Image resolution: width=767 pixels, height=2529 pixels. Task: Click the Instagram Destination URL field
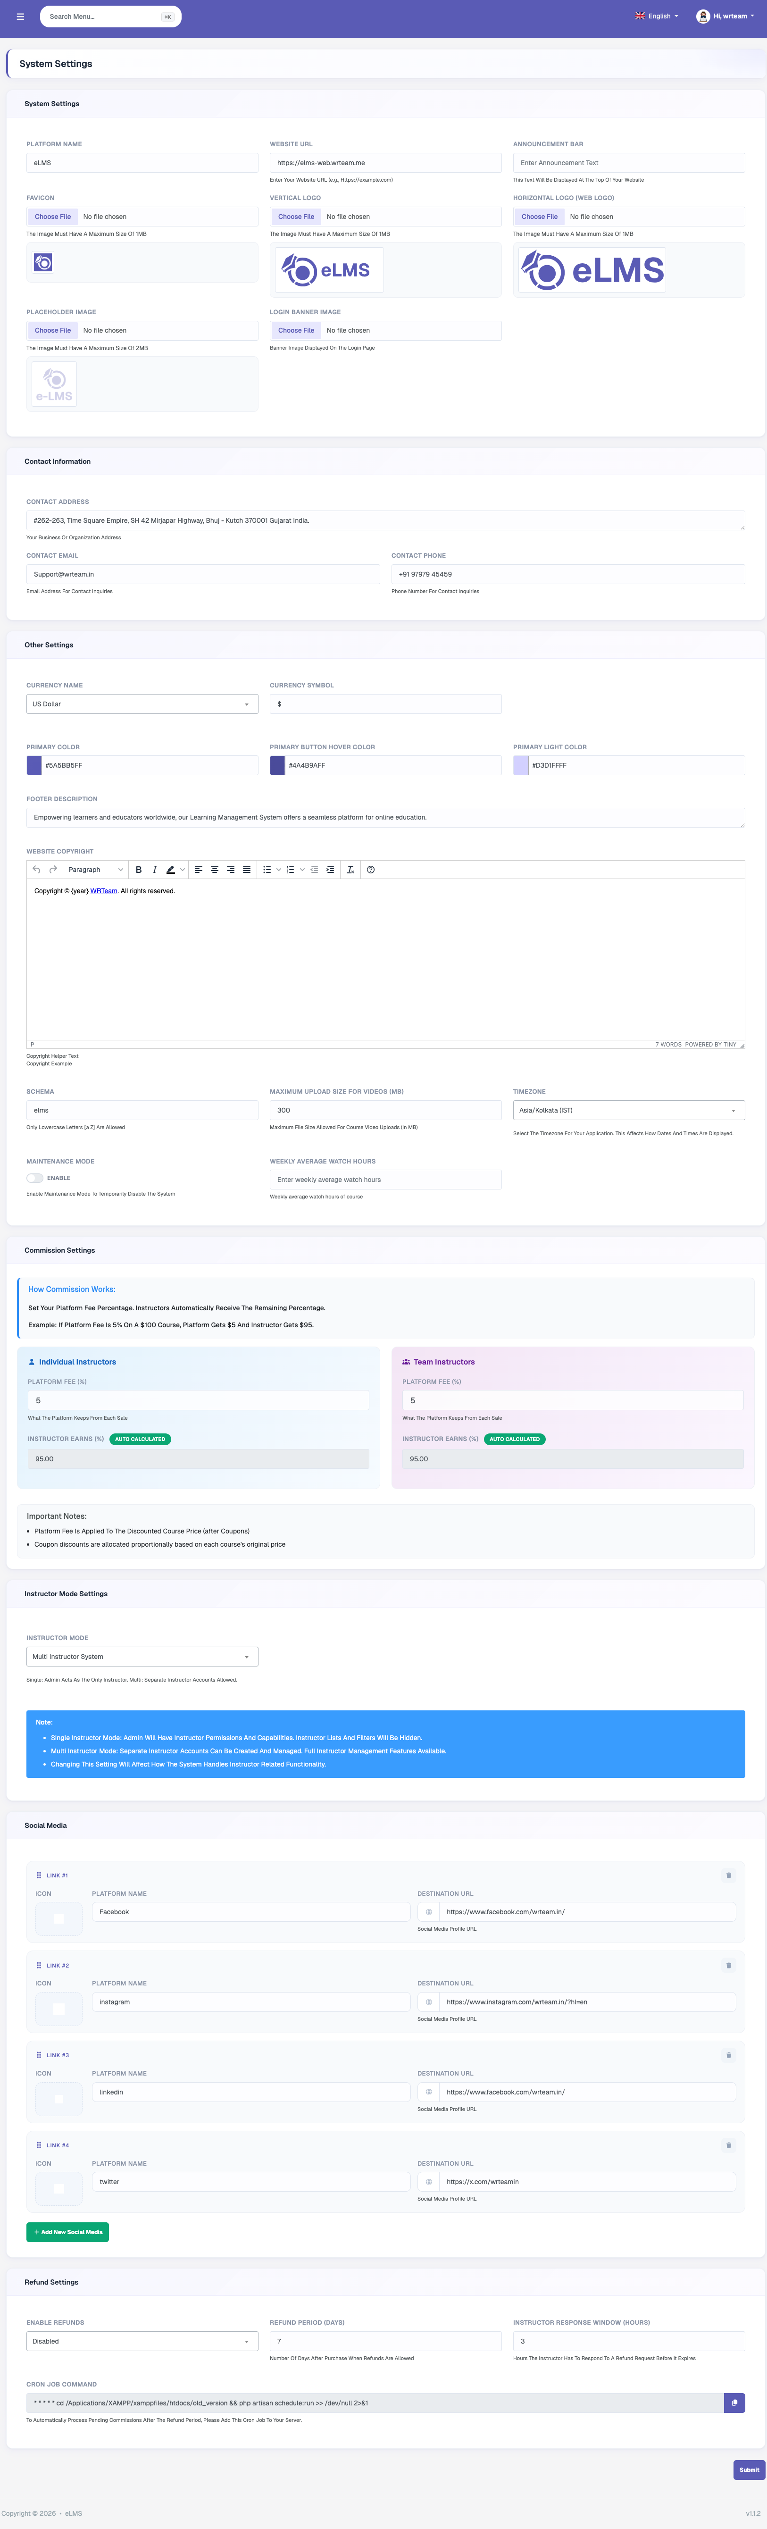(x=587, y=2002)
